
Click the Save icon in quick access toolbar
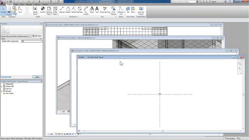tap(11, 2)
